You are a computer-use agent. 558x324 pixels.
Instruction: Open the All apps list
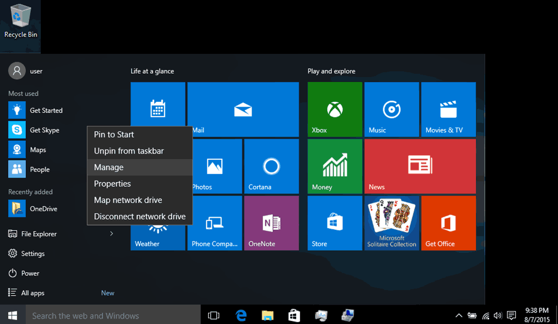click(26, 293)
